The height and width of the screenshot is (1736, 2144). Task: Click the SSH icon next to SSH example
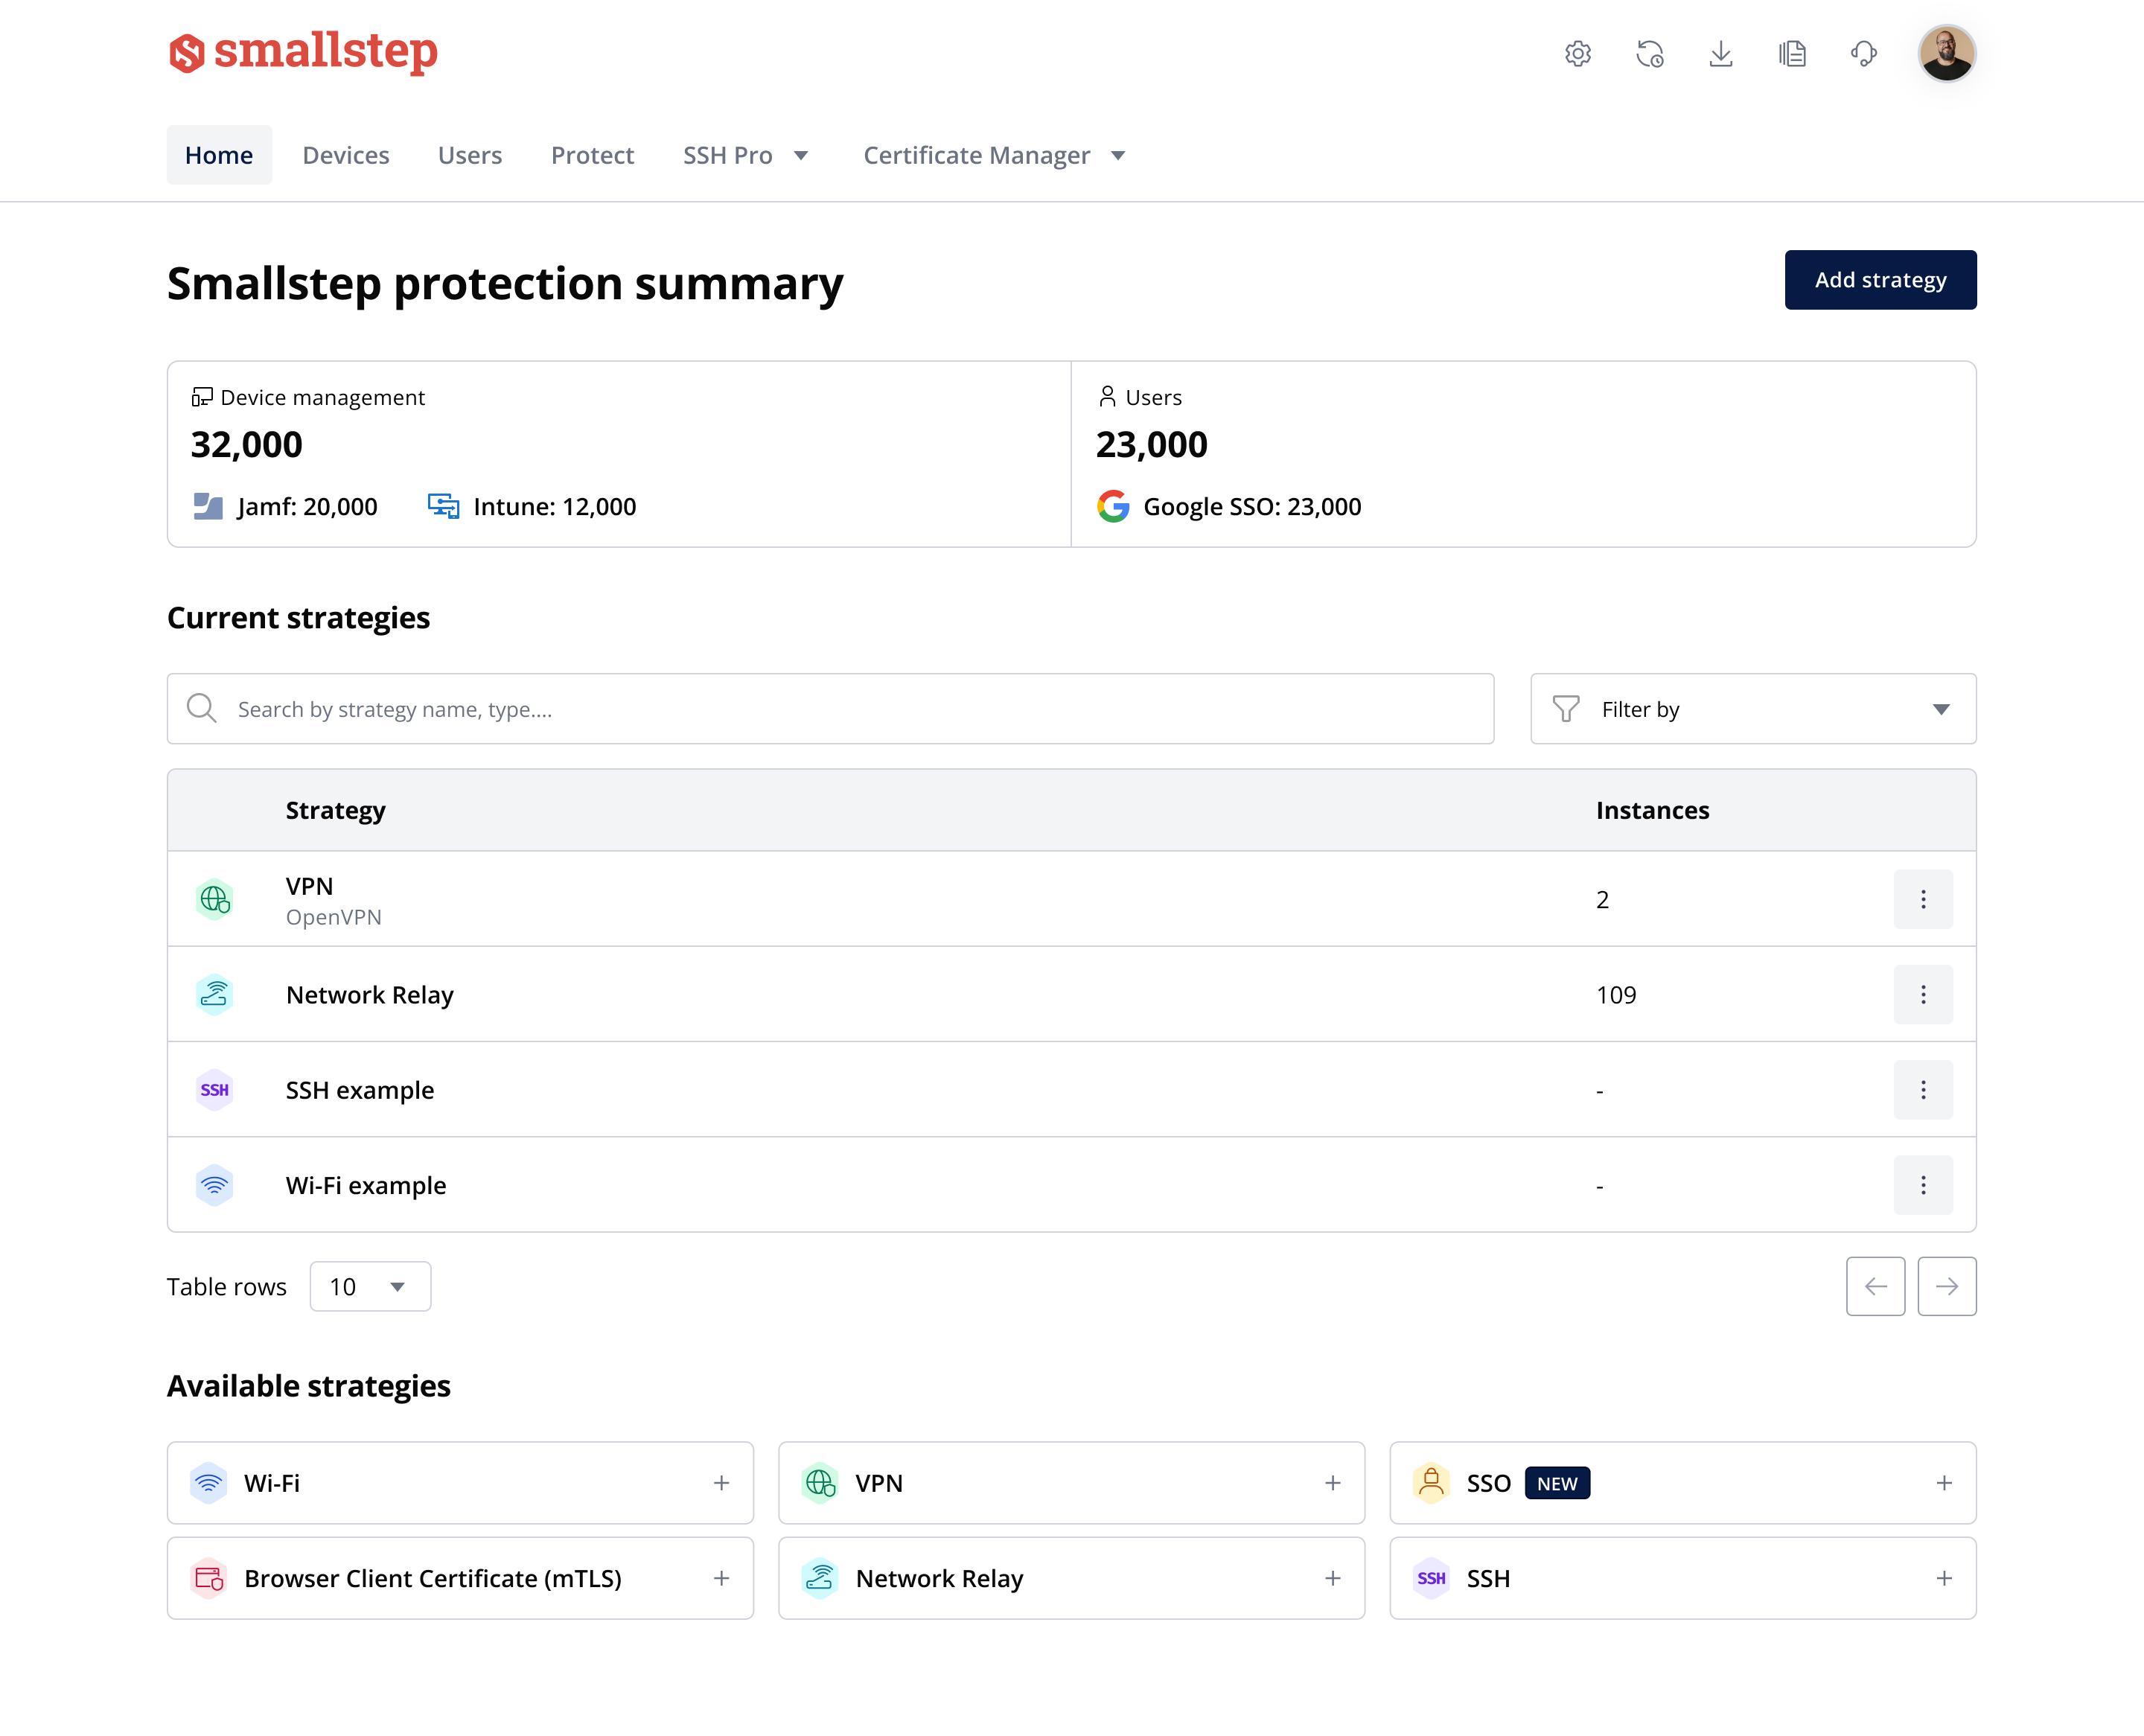(215, 1090)
